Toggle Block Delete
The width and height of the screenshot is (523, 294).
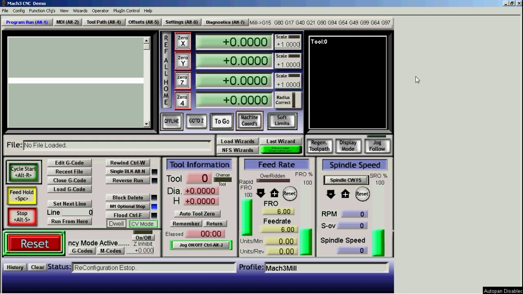(127, 198)
